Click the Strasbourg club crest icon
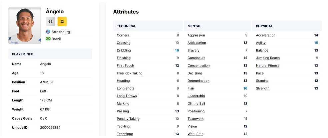 [48, 32]
